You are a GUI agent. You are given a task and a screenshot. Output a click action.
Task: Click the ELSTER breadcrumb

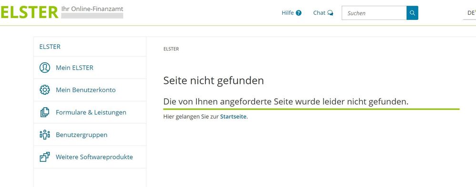tap(171, 49)
